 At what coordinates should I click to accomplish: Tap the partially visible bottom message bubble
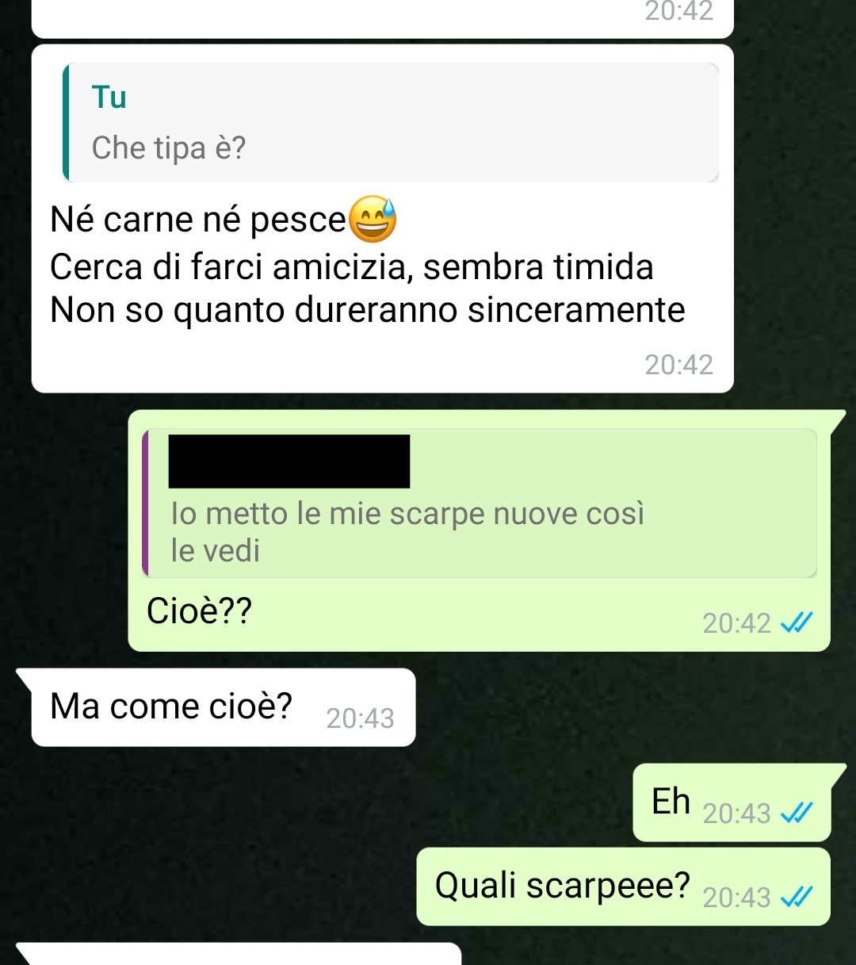pyautogui.click(x=239, y=954)
